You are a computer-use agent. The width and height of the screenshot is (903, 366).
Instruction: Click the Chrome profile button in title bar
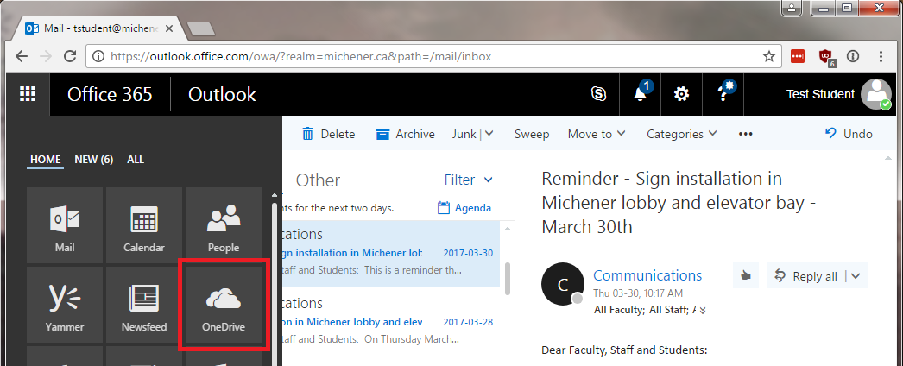[793, 8]
